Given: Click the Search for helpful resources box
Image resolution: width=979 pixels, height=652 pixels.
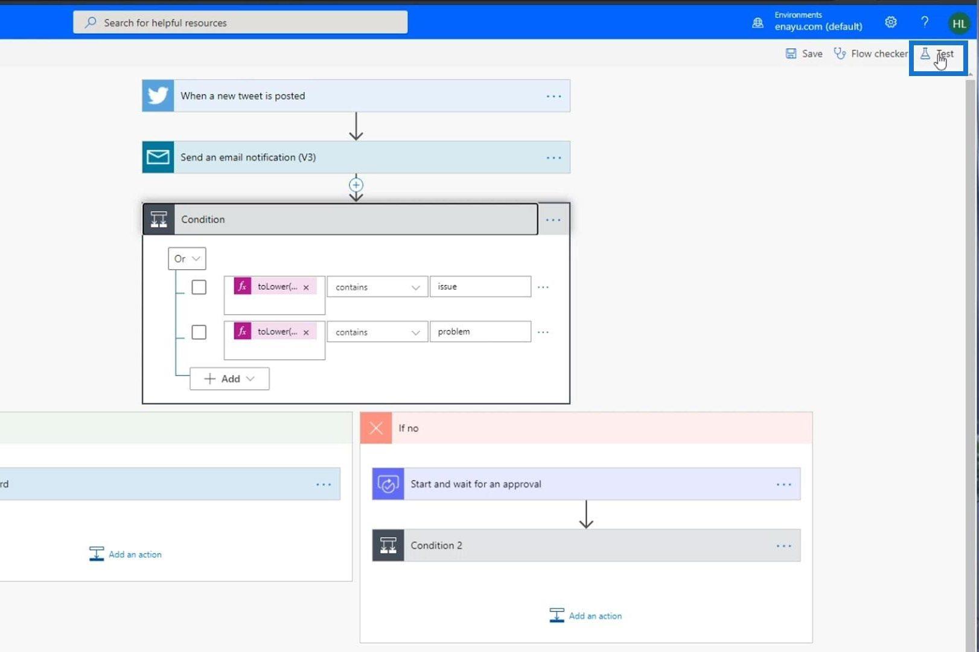Looking at the screenshot, I should [x=240, y=22].
